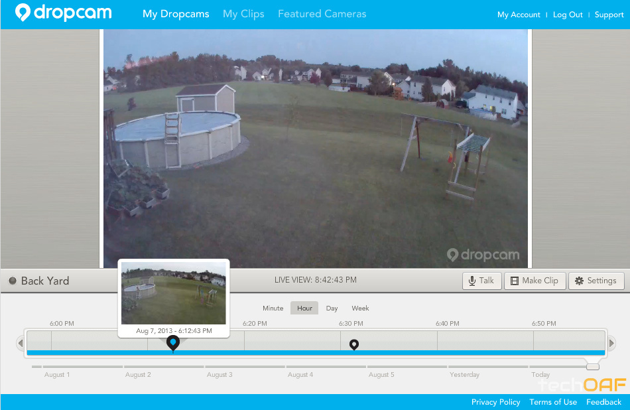The image size is (630, 410).
Task: Switch timeline view to Week
Action: 360,308
